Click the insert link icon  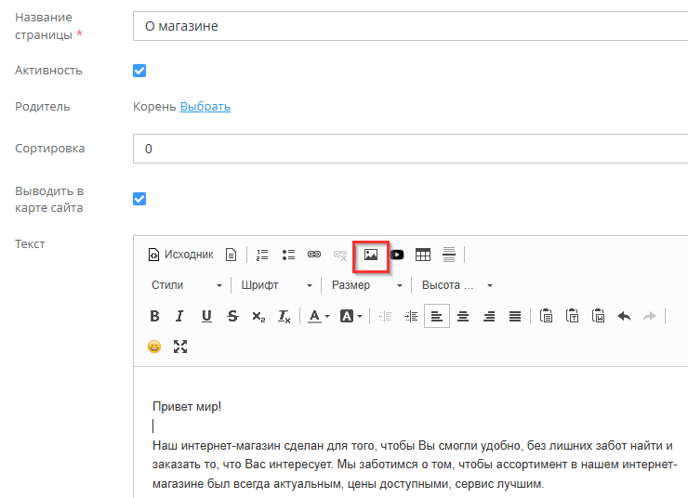314,255
